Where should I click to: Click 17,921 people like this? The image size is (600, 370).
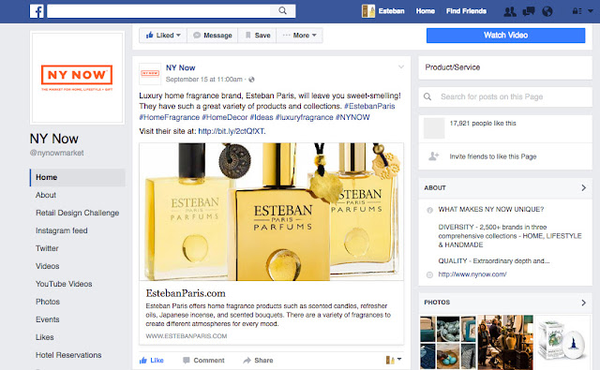pos(483,123)
